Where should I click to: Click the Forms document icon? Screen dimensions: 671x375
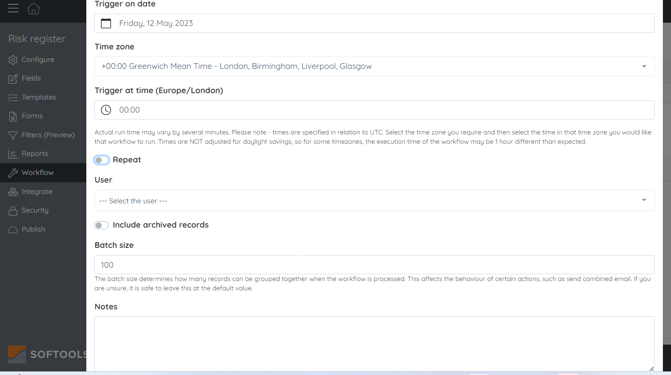pos(13,117)
